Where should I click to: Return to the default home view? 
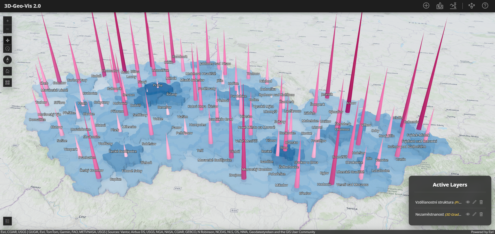pos(7,71)
